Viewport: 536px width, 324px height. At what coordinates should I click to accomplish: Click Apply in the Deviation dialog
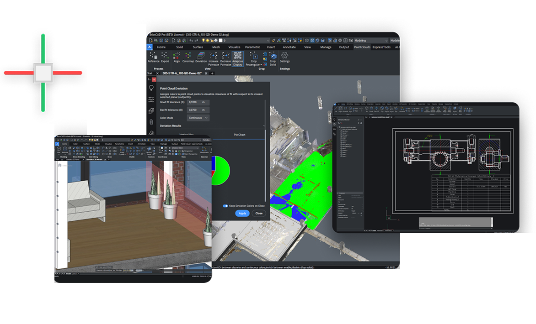click(x=242, y=213)
